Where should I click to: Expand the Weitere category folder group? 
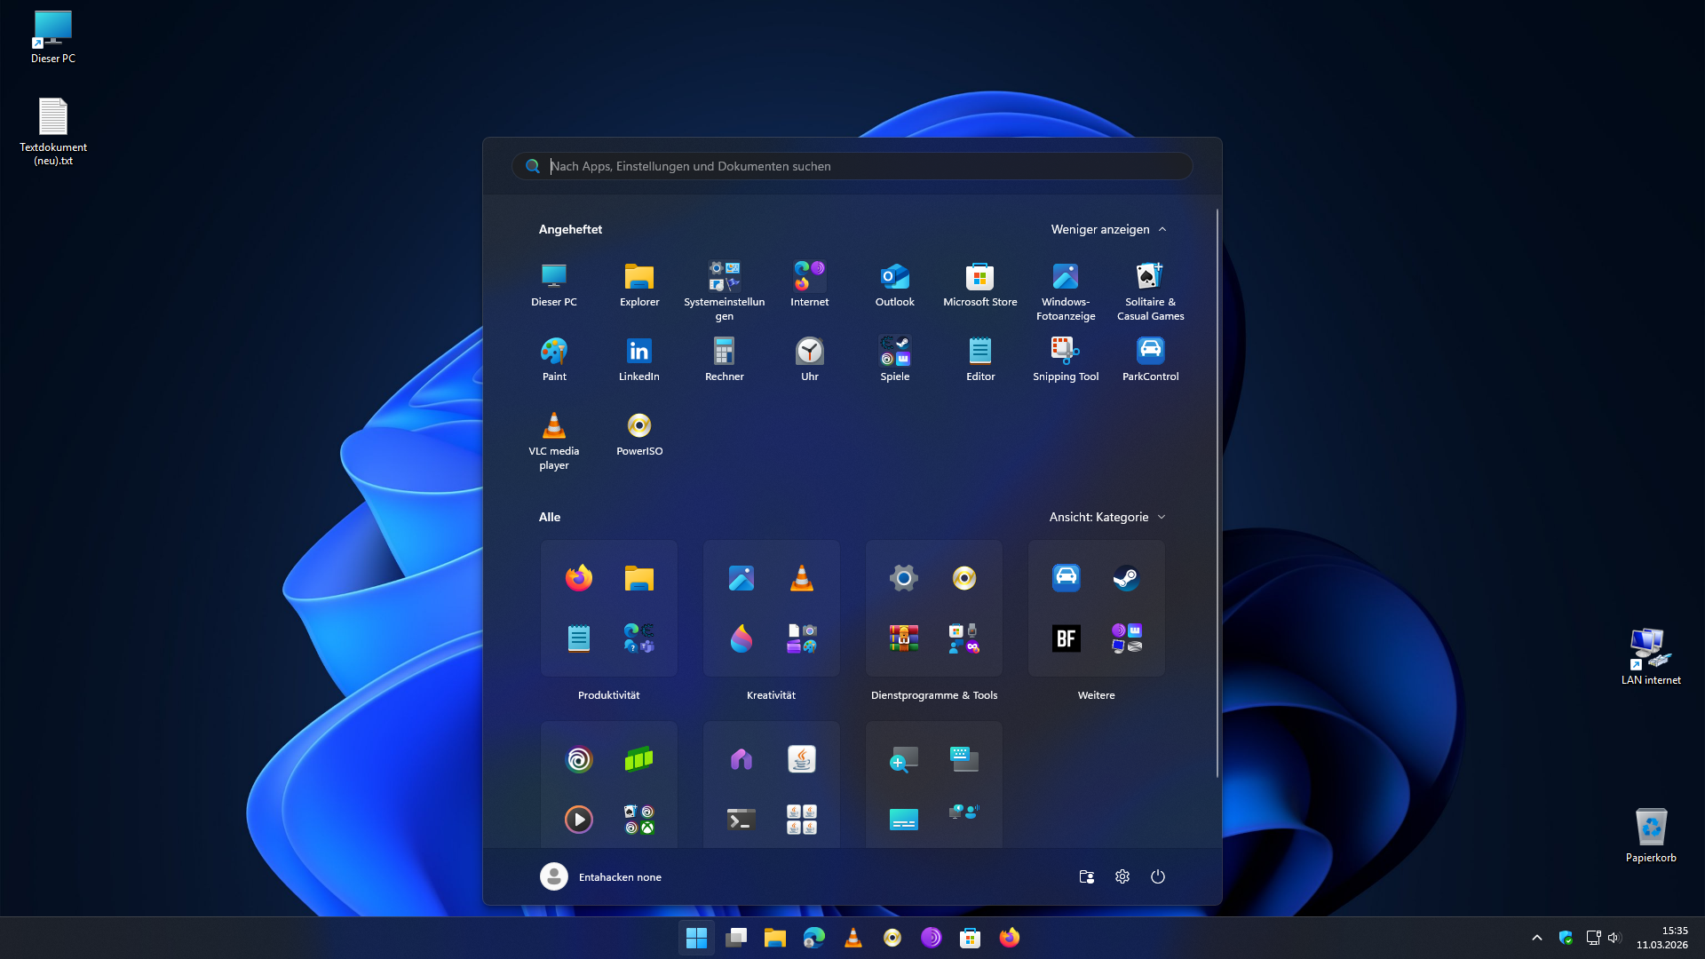click(x=1127, y=638)
